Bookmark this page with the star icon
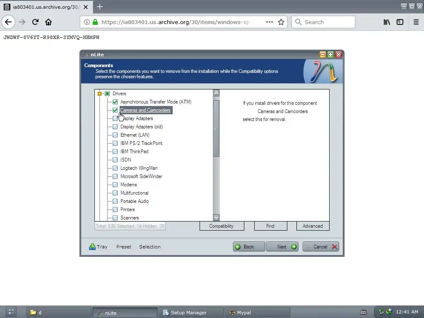 [x=281, y=22]
